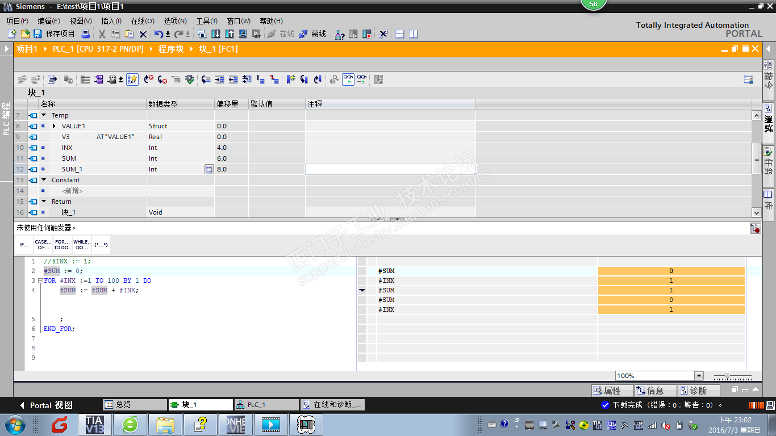Click Save project (保存项目) button
The width and height of the screenshot is (776, 436).
point(54,34)
